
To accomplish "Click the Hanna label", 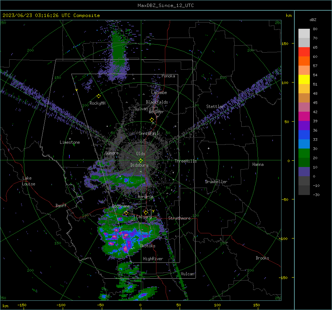I will click(258, 164).
